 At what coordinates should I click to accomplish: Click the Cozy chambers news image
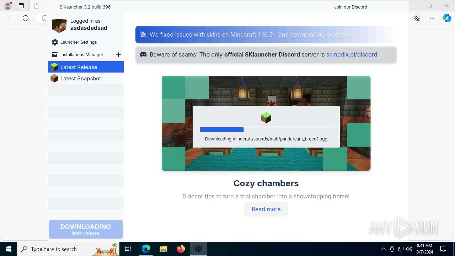pos(266,123)
